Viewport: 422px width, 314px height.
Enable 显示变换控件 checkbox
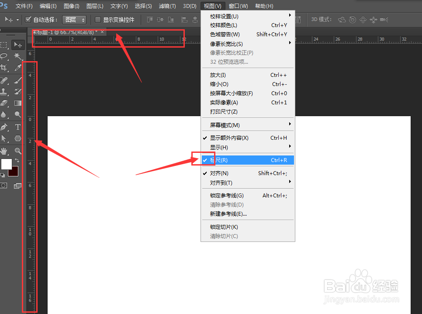click(97, 20)
